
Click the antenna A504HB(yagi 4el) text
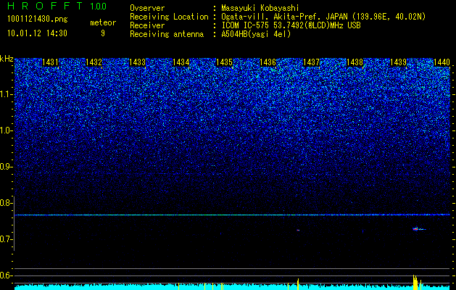pyautogui.click(x=256, y=34)
